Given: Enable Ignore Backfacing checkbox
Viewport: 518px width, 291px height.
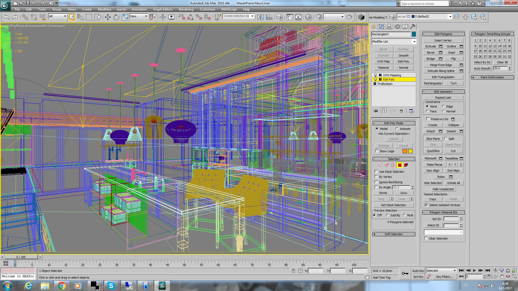Looking at the screenshot, I should [x=376, y=182].
